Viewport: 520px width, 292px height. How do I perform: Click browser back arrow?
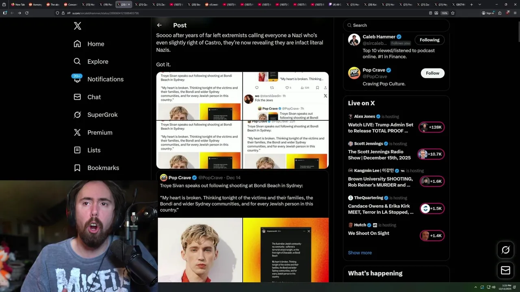click(x=12, y=13)
